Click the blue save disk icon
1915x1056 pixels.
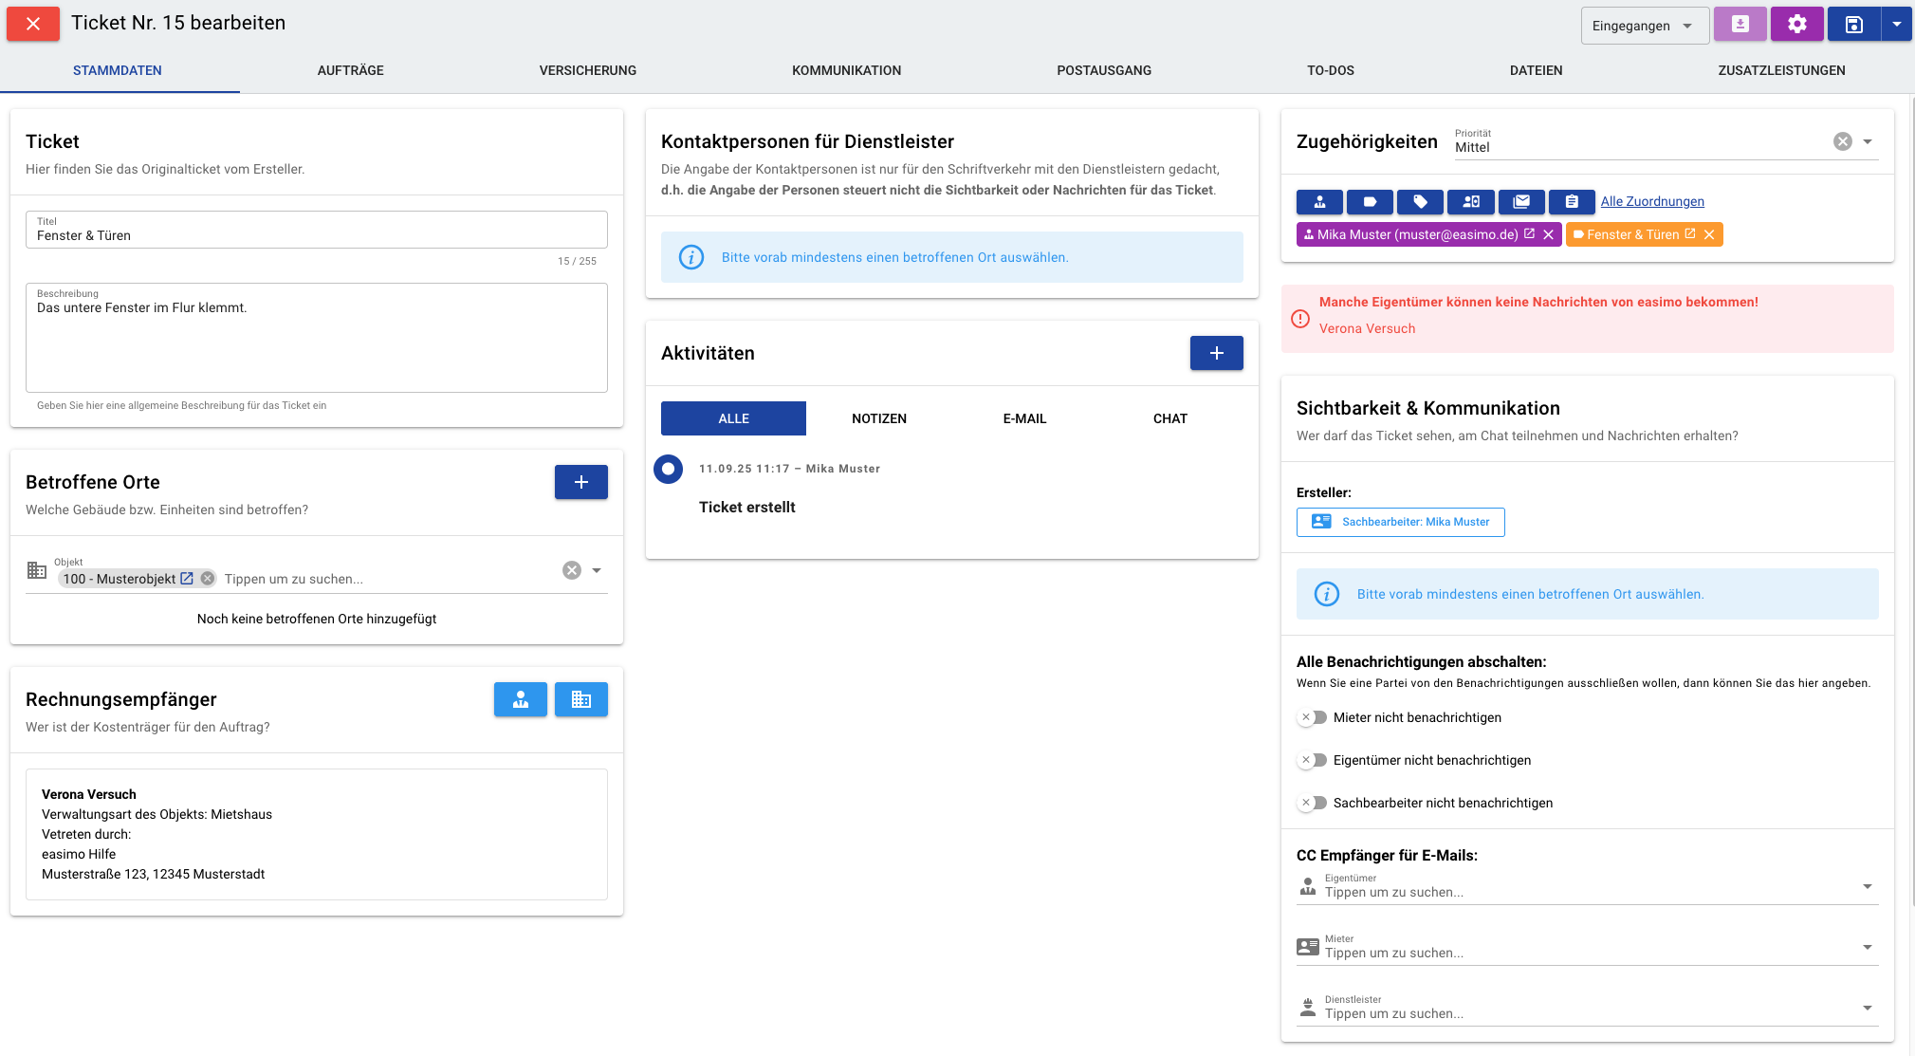(1853, 25)
